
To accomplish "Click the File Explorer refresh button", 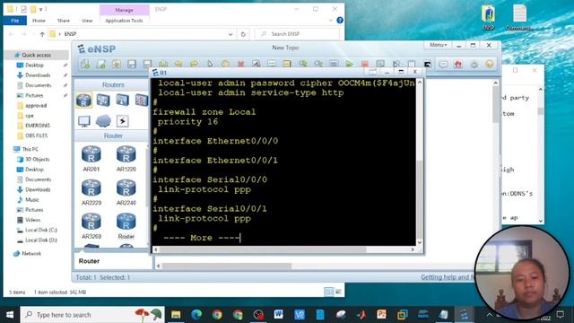I will tap(243, 34).
